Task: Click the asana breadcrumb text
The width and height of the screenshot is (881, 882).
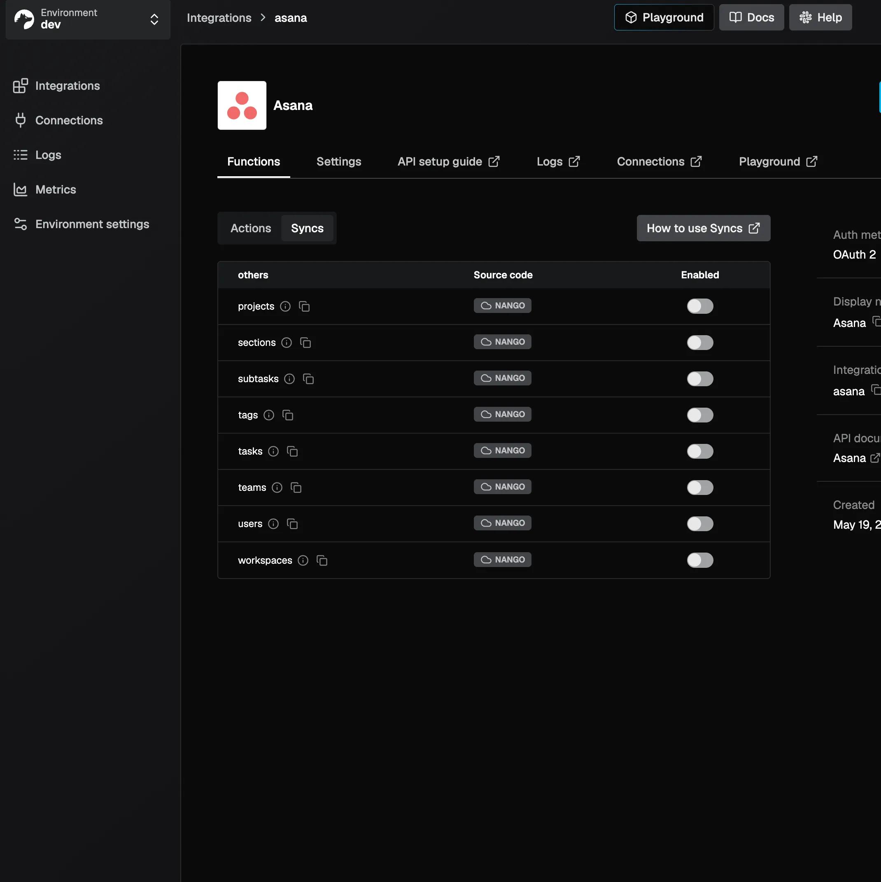Action: point(291,18)
